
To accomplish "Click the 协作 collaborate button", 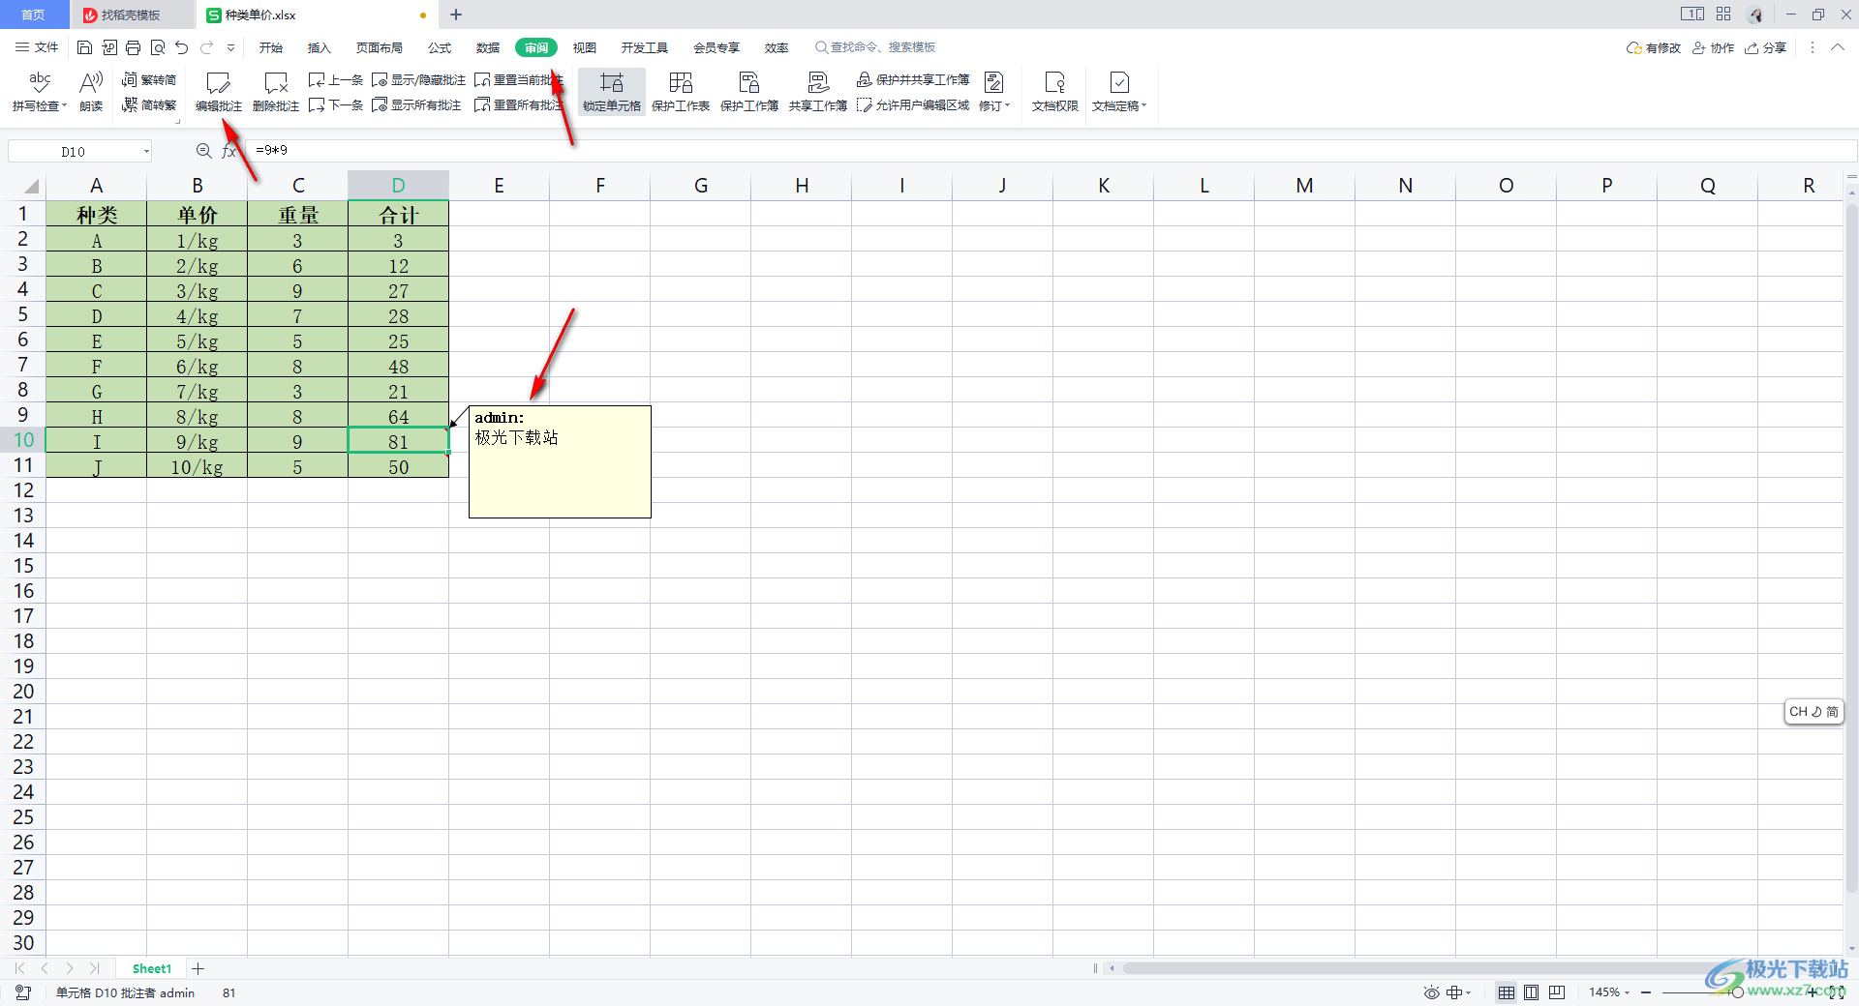I will (1714, 47).
